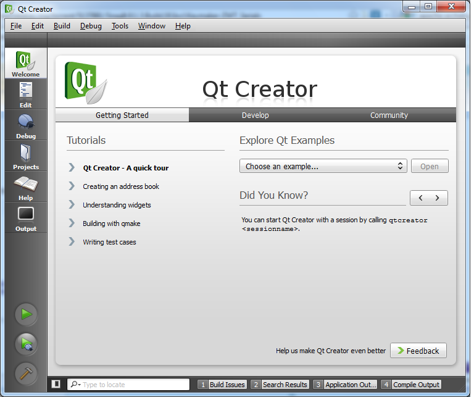Open the Tools menu
The height and width of the screenshot is (397, 474).
coord(120,26)
